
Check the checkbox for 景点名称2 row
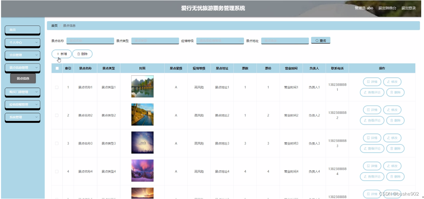[57, 115]
